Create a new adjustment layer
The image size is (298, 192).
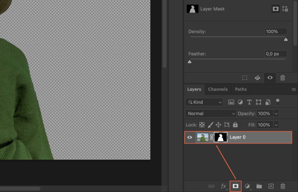(x=247, y=186)
